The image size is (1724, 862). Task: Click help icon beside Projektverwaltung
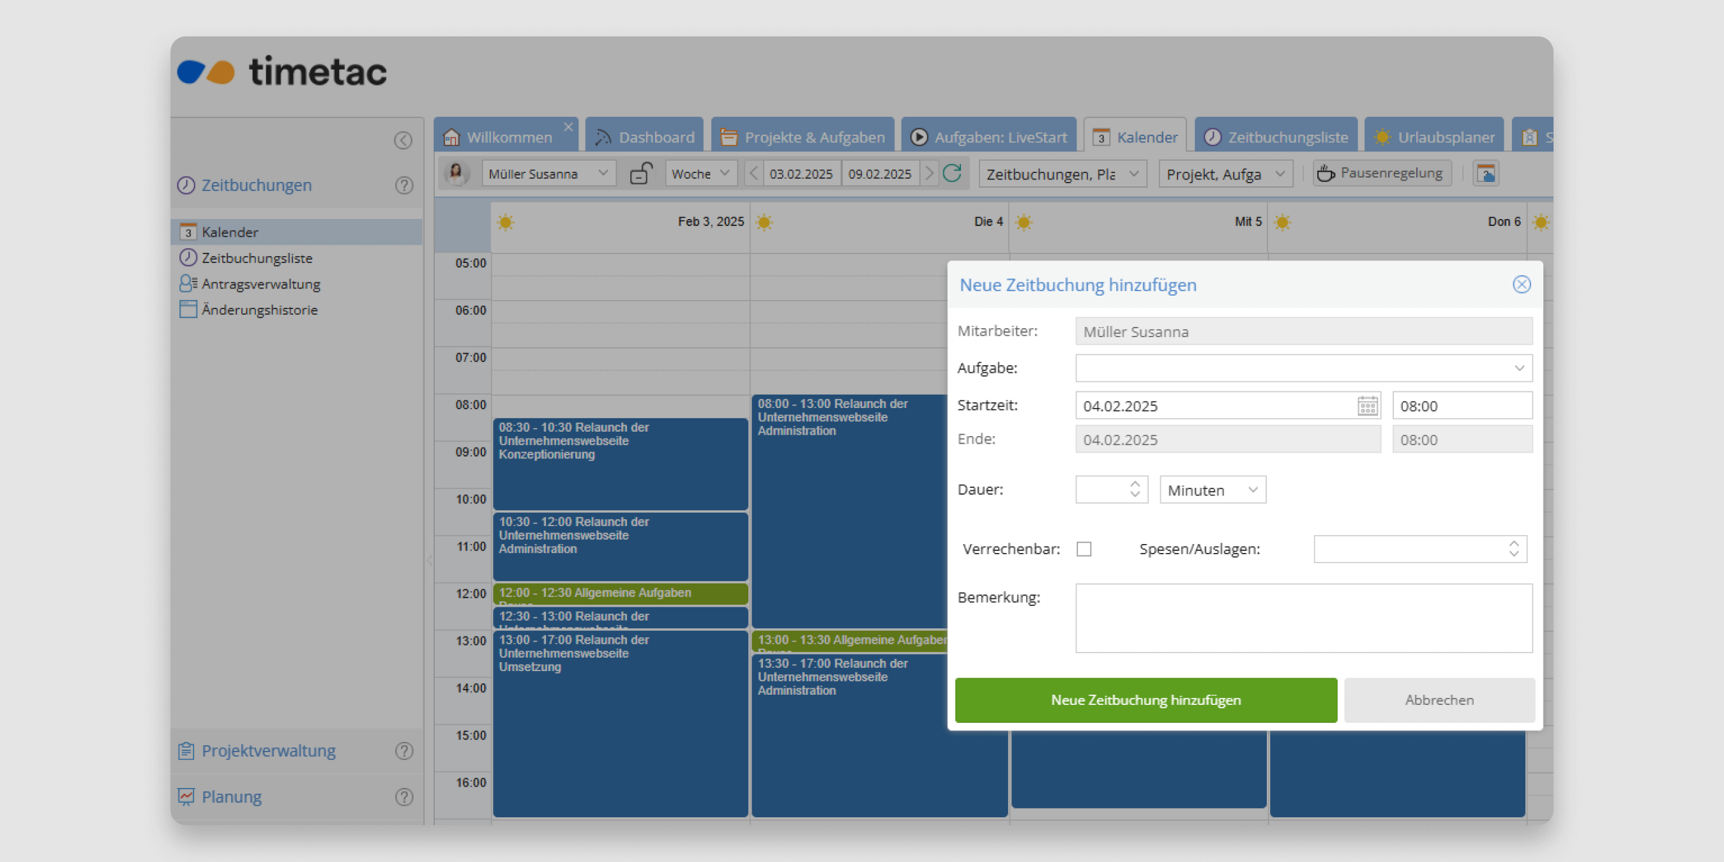point(404,751)
